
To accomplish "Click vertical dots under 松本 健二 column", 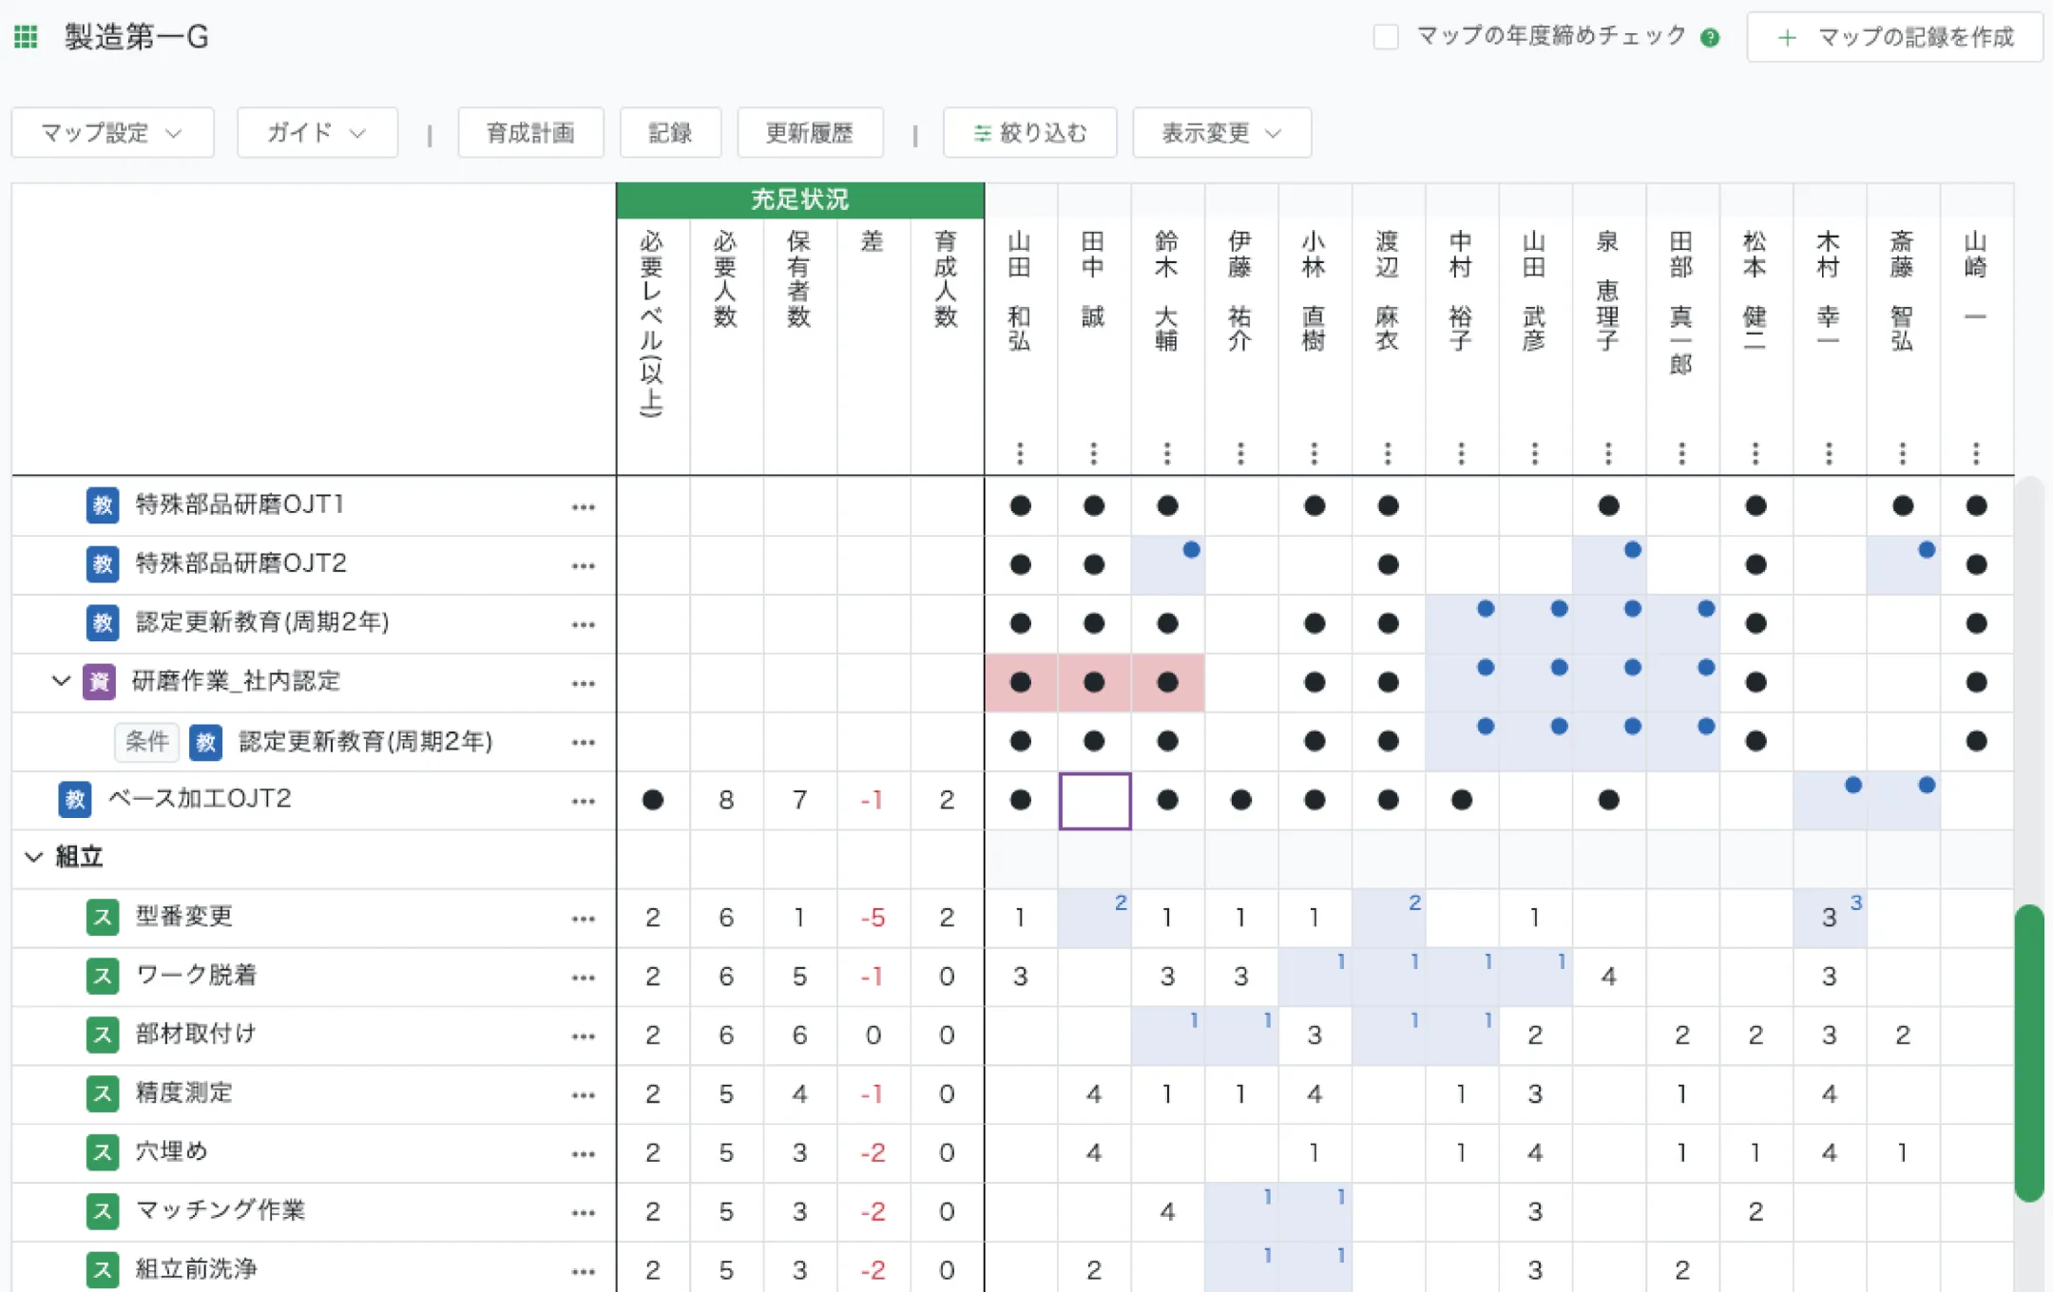I will (x=1756, y=453).
